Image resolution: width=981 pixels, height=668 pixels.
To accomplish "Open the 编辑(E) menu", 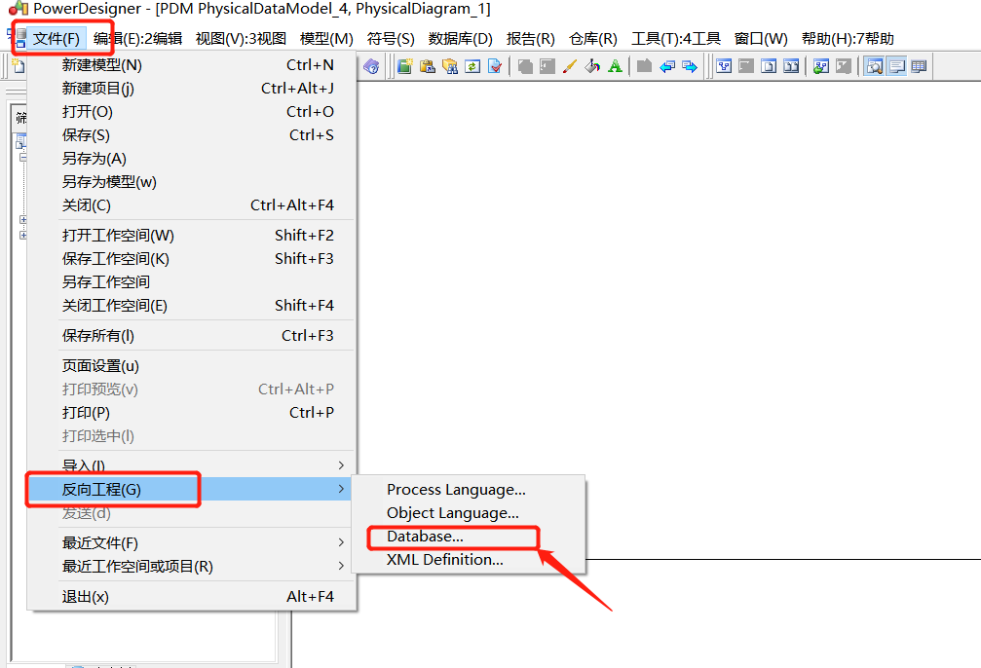I will [x=137, y=39].
